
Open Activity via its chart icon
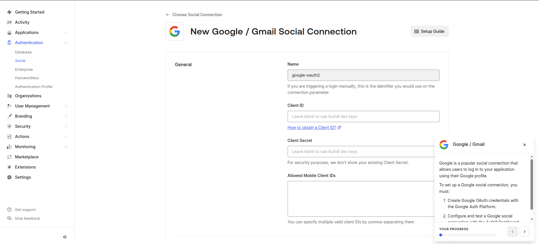point(9,22)
